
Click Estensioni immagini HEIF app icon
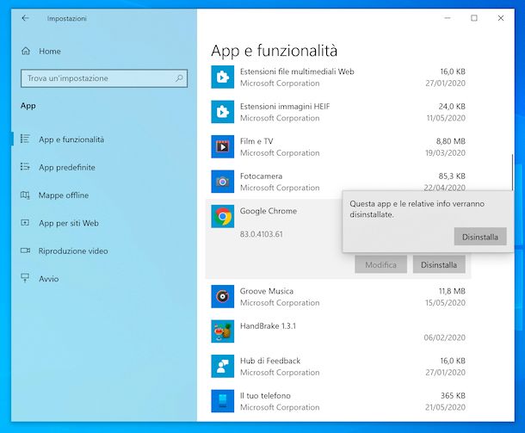pos(223,112)
